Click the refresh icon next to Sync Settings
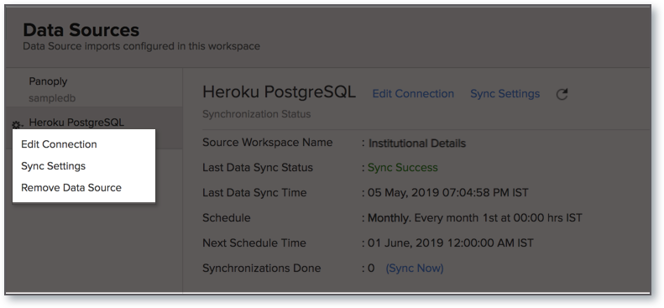664x308 pixels. tap(562, 94)
